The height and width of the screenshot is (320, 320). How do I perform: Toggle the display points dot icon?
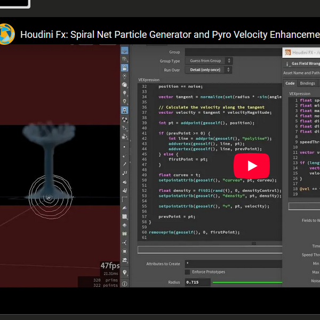coord(124,147)
